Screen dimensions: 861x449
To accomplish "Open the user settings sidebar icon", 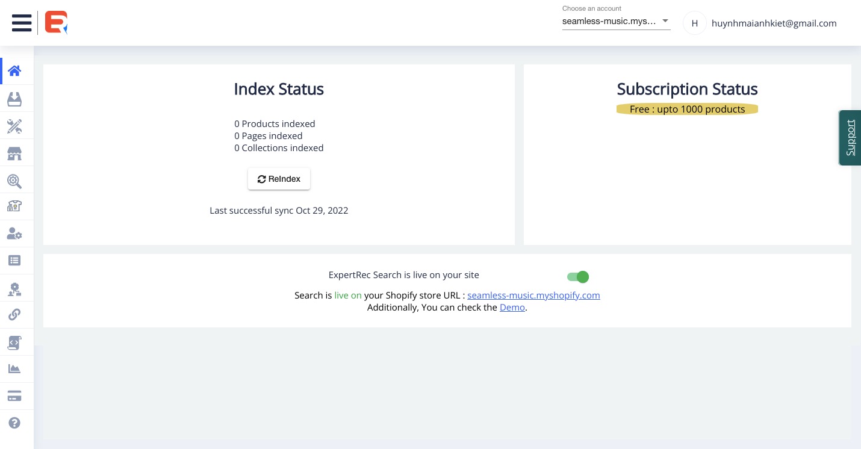I will click(14, 234).
